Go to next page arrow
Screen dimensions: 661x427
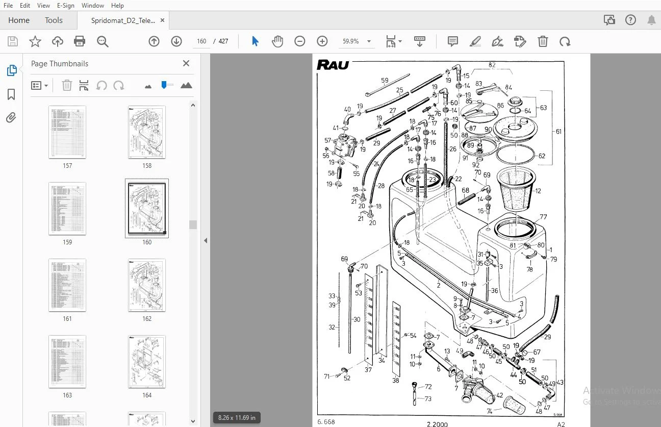pos(176,41)
